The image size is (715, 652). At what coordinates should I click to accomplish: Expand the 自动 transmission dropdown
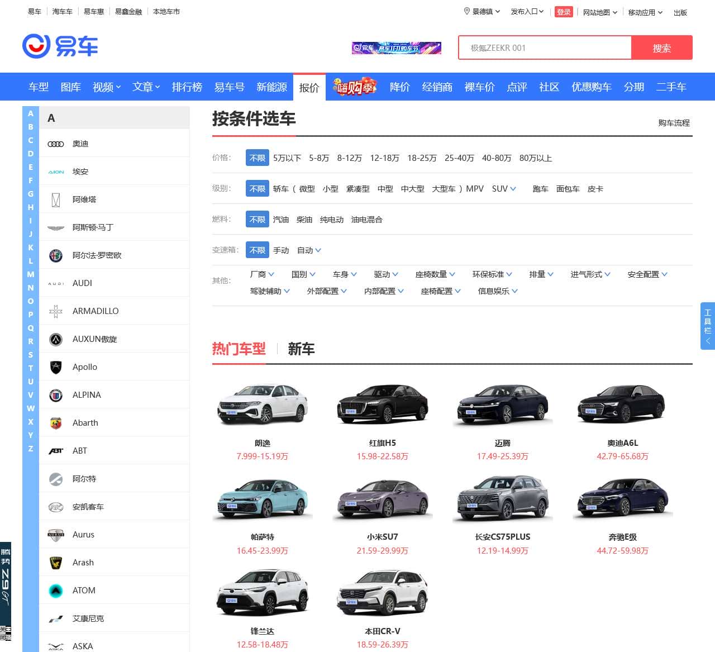309,250
